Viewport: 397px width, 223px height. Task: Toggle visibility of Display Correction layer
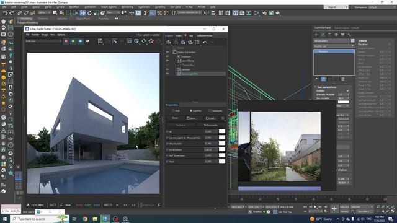click(x=167, y=52)
